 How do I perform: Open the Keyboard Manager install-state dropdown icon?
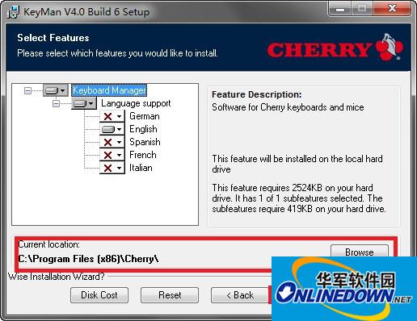(x=56, y=90)
